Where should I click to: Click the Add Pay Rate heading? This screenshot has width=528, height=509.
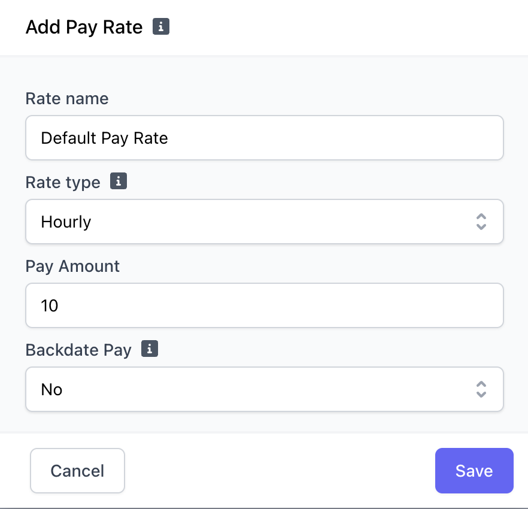click(x=84, y=27)
